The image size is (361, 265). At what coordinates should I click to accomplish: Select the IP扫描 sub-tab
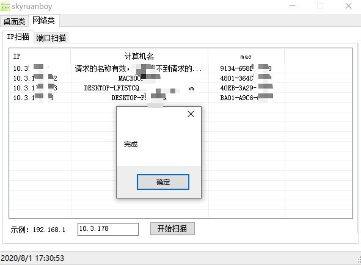18,37
